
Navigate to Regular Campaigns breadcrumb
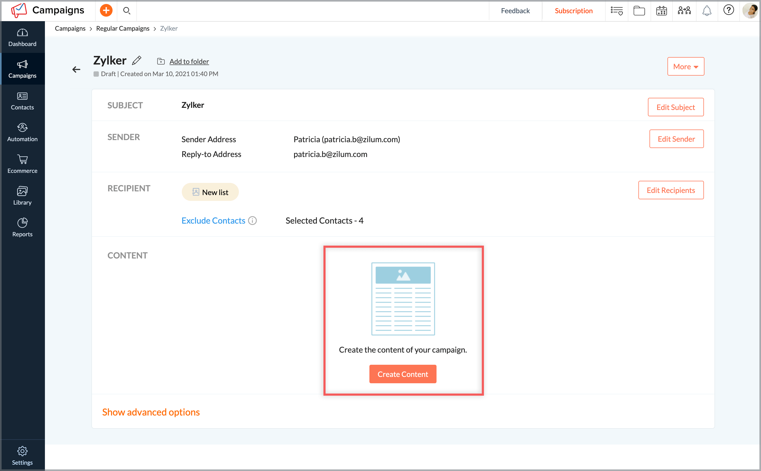pyautogui.click(x=123, y=28)
